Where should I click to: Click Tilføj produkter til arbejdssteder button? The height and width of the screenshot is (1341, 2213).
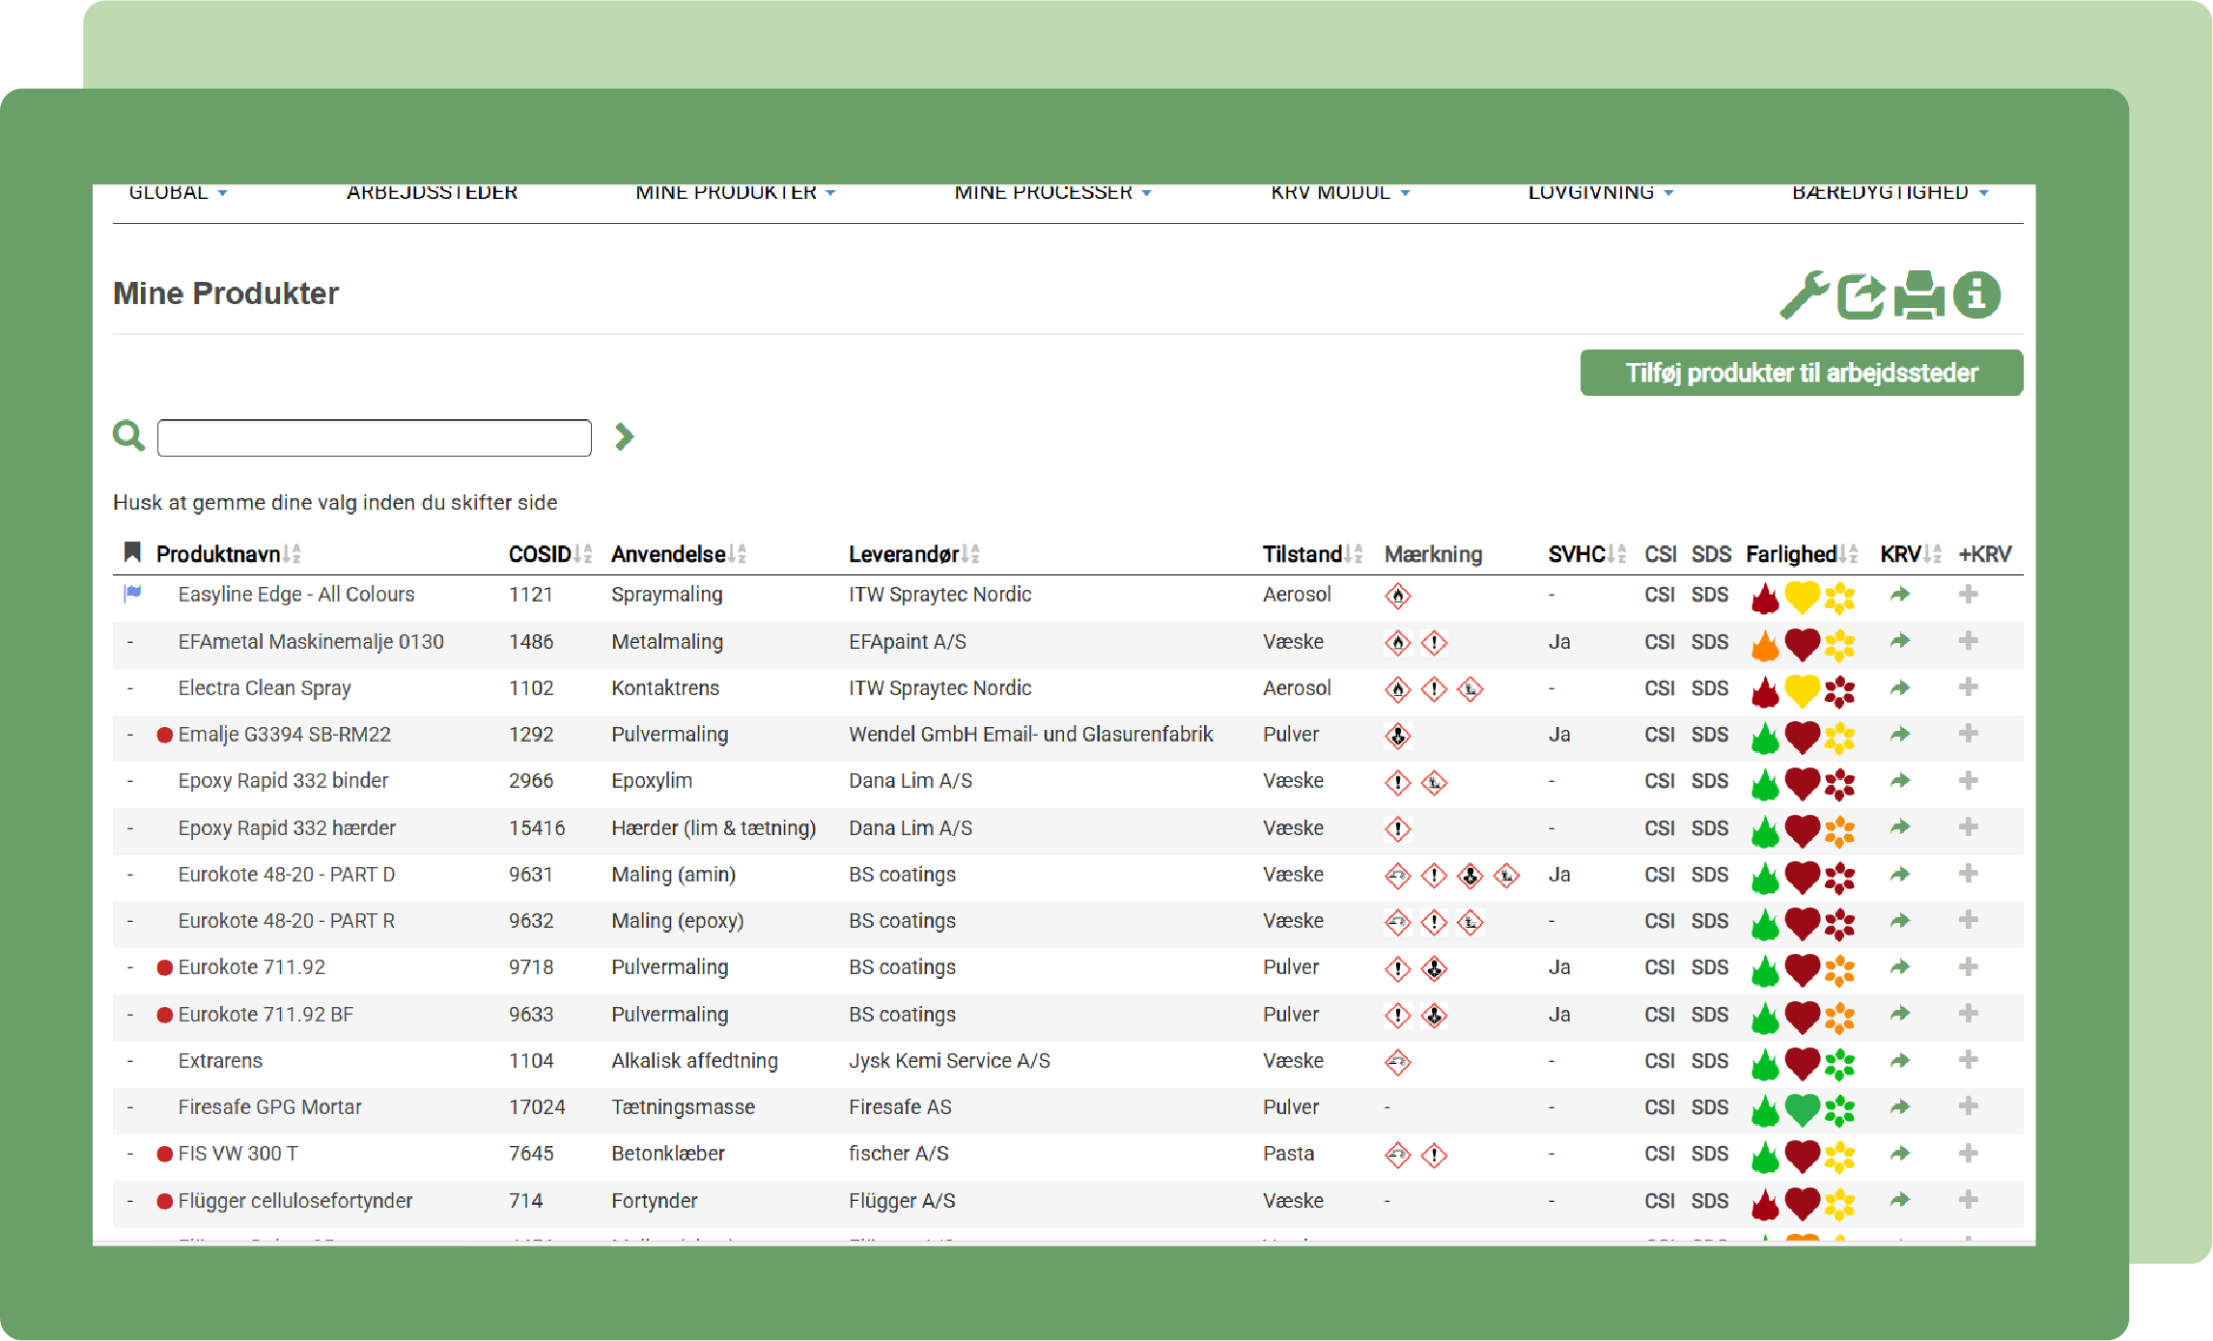click(x=1801, y=373)
